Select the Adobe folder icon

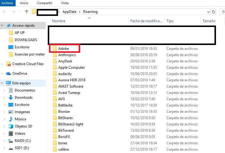[55, 48]
